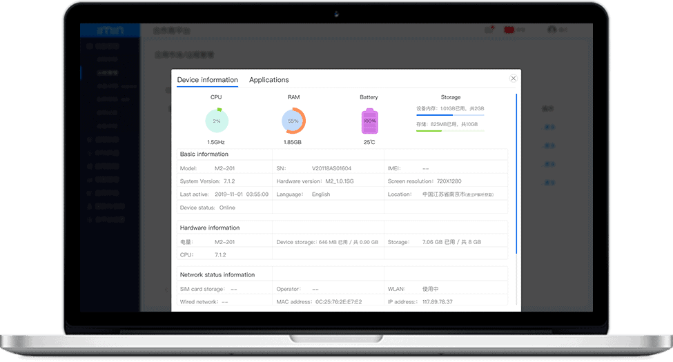Click the CPU usage donut chart

tap(216, 121)
